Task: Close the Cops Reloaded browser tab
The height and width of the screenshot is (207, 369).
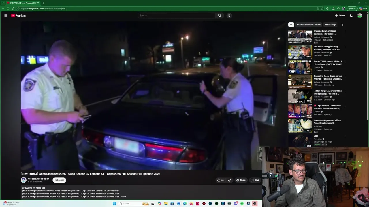Action: (x=38, y=3)
